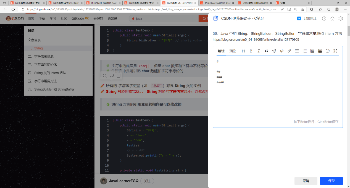The height and width of the screenshot is (188, 350).
Task: Click the heading format H icon
Action: click(x=243, y=51)
